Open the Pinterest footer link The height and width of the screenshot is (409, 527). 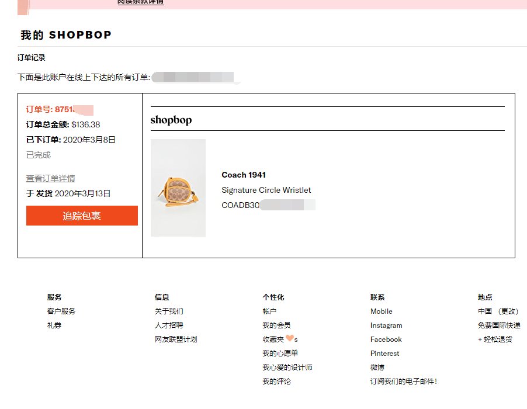[x=384, y=353]
